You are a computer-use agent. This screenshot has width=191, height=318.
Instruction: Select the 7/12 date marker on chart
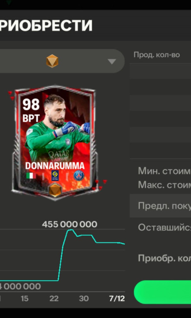click(117, 299)
